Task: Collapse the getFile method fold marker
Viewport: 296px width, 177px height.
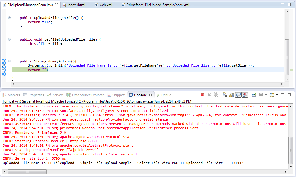Action: tap(9, 18)
